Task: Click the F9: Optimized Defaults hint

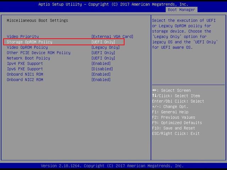Action: (177, 123)
